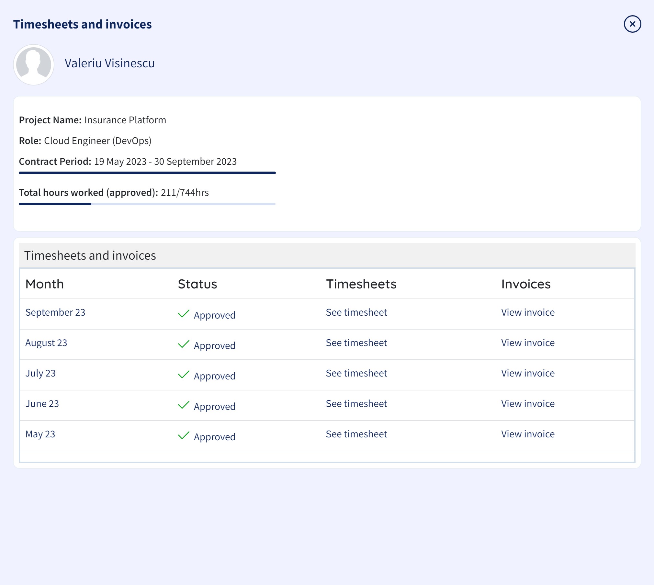Click the July 23 approved checkmark icon
The image size is (654, 585).
[x=184, y=375]
